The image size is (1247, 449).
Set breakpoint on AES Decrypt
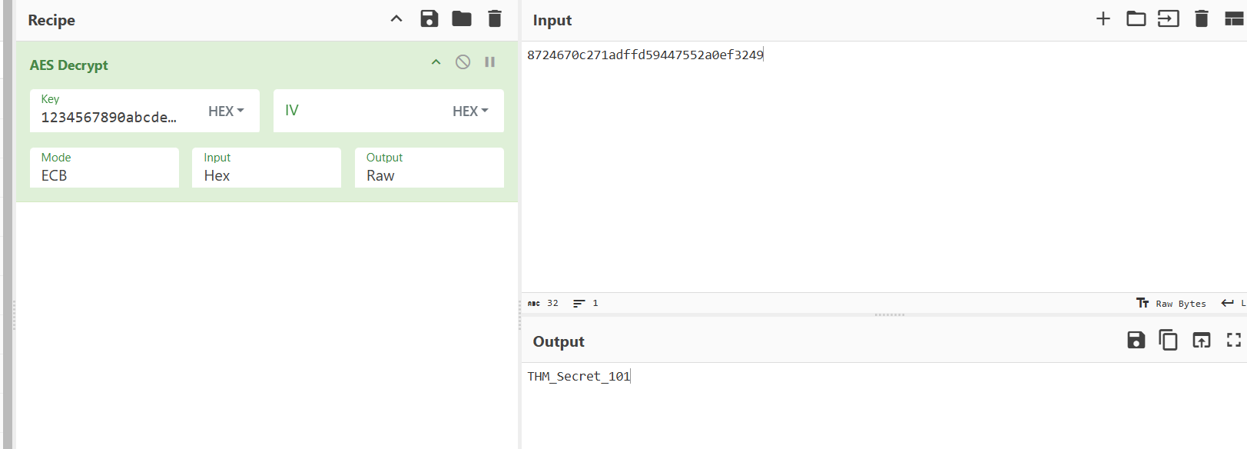tap(489, 62)
